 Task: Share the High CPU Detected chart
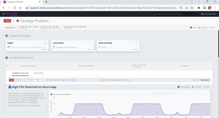point(206,87)
